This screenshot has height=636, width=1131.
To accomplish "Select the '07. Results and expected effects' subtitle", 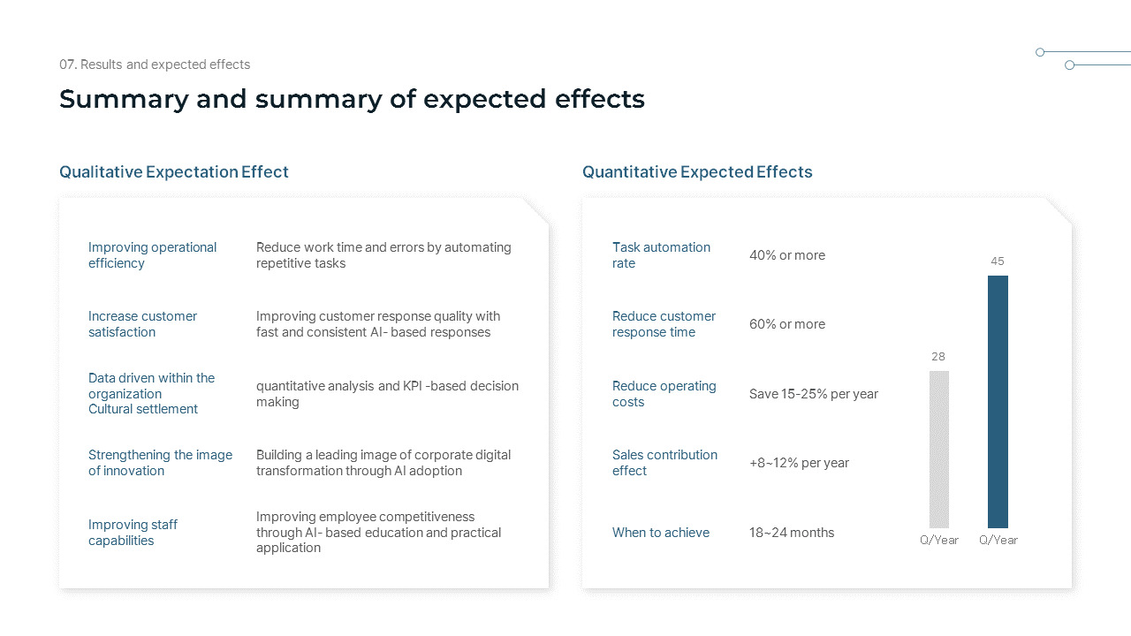I will coord(155,64).
